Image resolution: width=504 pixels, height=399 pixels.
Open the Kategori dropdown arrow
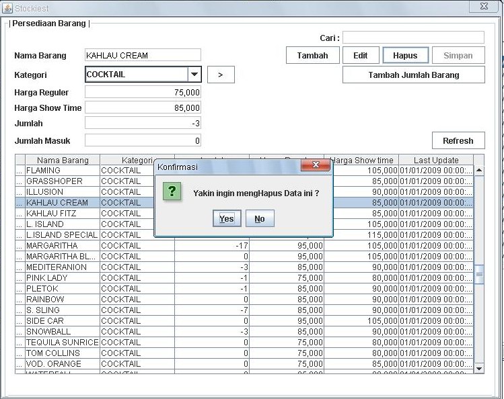pyautogui.click(x=194, y=75)
